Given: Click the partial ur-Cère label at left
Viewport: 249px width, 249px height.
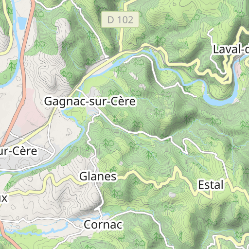Looking at the screenshot, I should pos(18,151).
